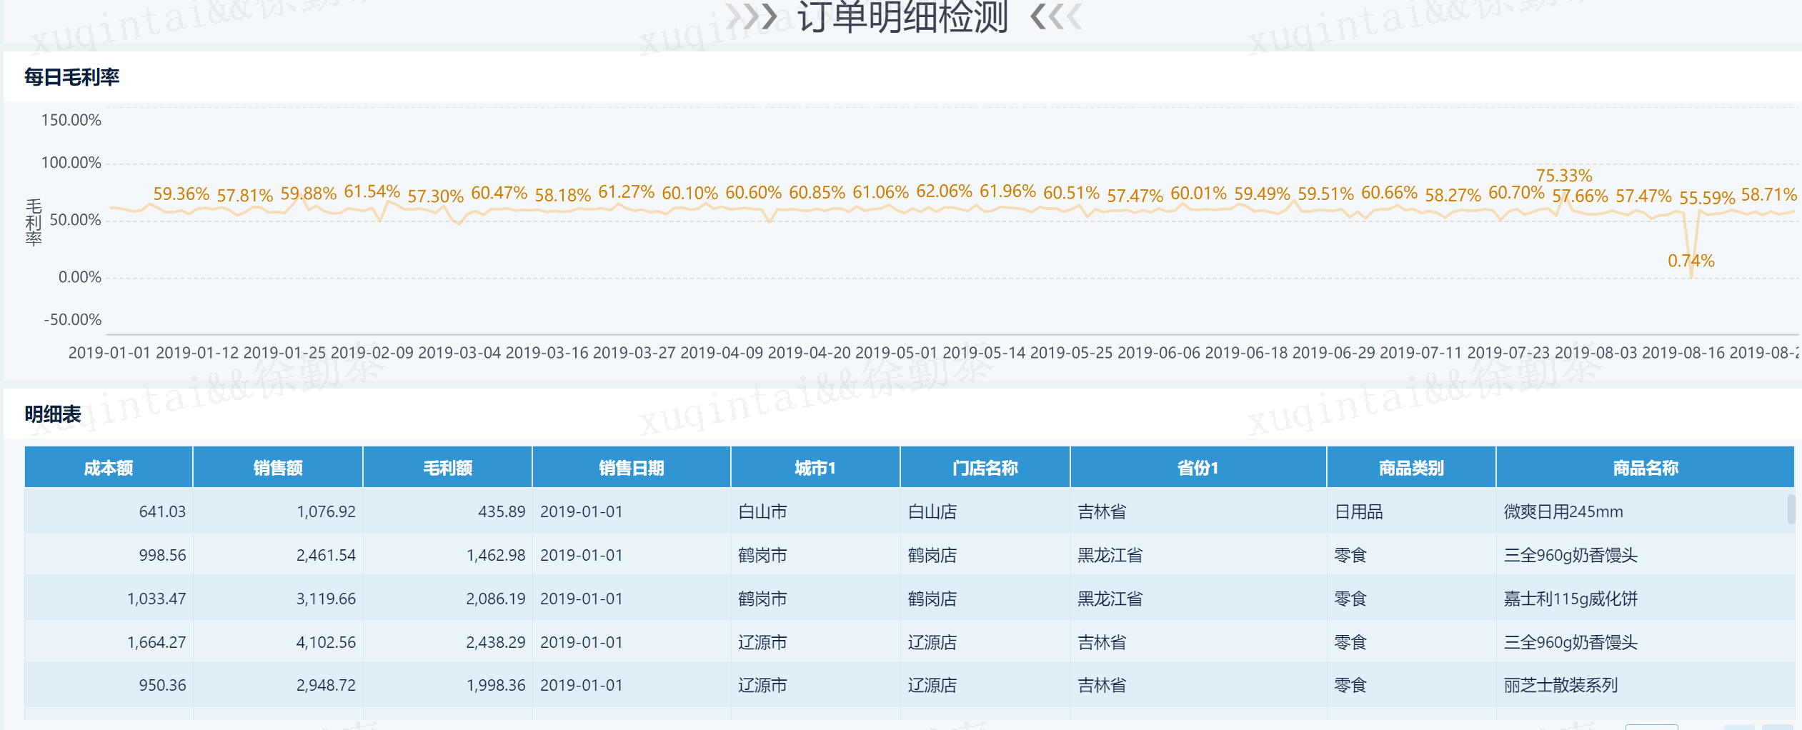Click the 销售日期 table header
The width and height of the screenshot is (1802, 730).
pyautogui.click(x=632, y=468)
